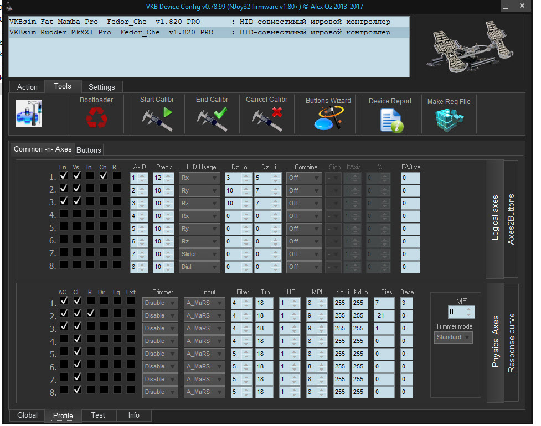Screen dimensions: 541x426
Task: Finish calibration with the End Calibr icon
Action: tap(212, 119)
